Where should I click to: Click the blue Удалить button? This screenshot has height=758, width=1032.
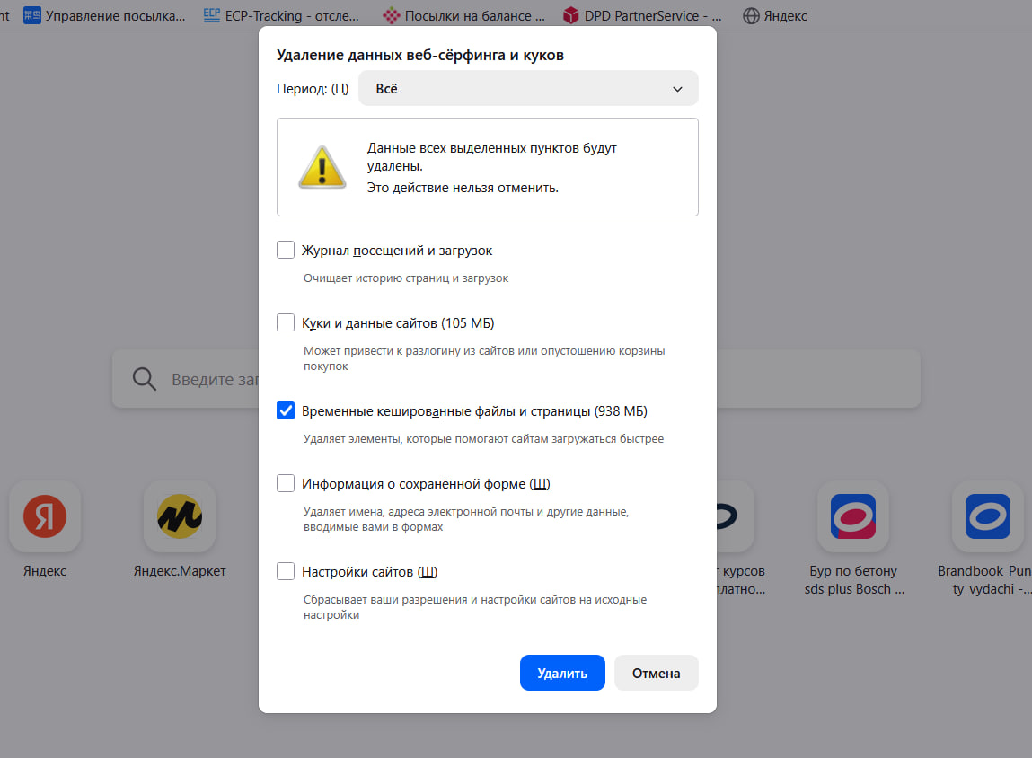[562, 673]
